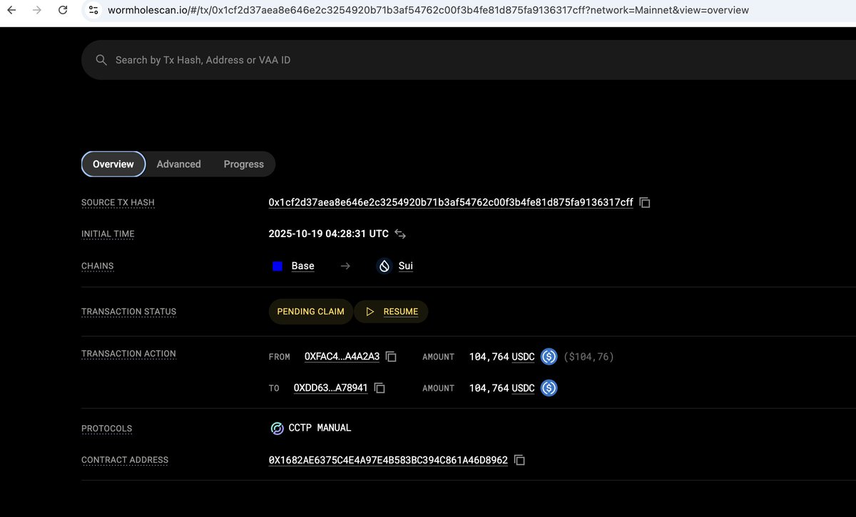Open site information icon in address bar
The width and height of the screenshot is (856, 517).
click(93, 10)
